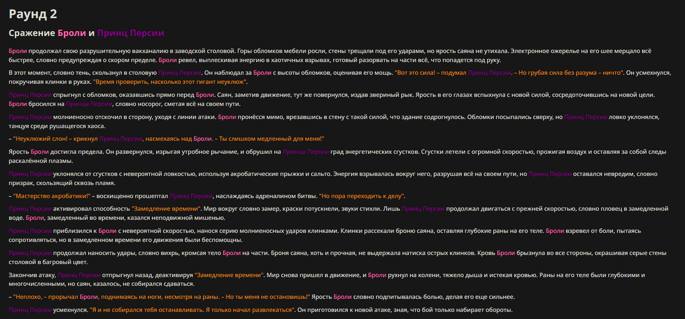The image size is (685, 319).
Task: Click "Принц Персии" before "молниеносно отскочил в сторону"
Action: pos(30,117)
